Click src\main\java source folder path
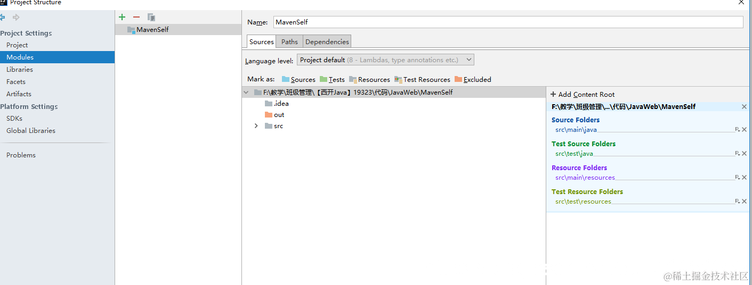The height and width of the screenshot is (285, 752). pyautogui.click(x=576, y=130)
